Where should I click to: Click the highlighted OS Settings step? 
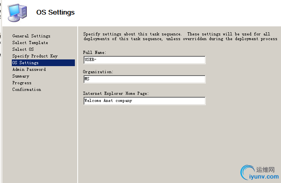pos(26,63)
